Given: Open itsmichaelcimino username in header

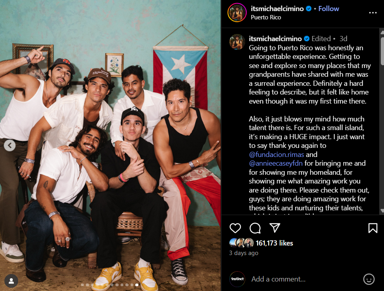Looking at the screenshot, I should [x=277, y=9].
